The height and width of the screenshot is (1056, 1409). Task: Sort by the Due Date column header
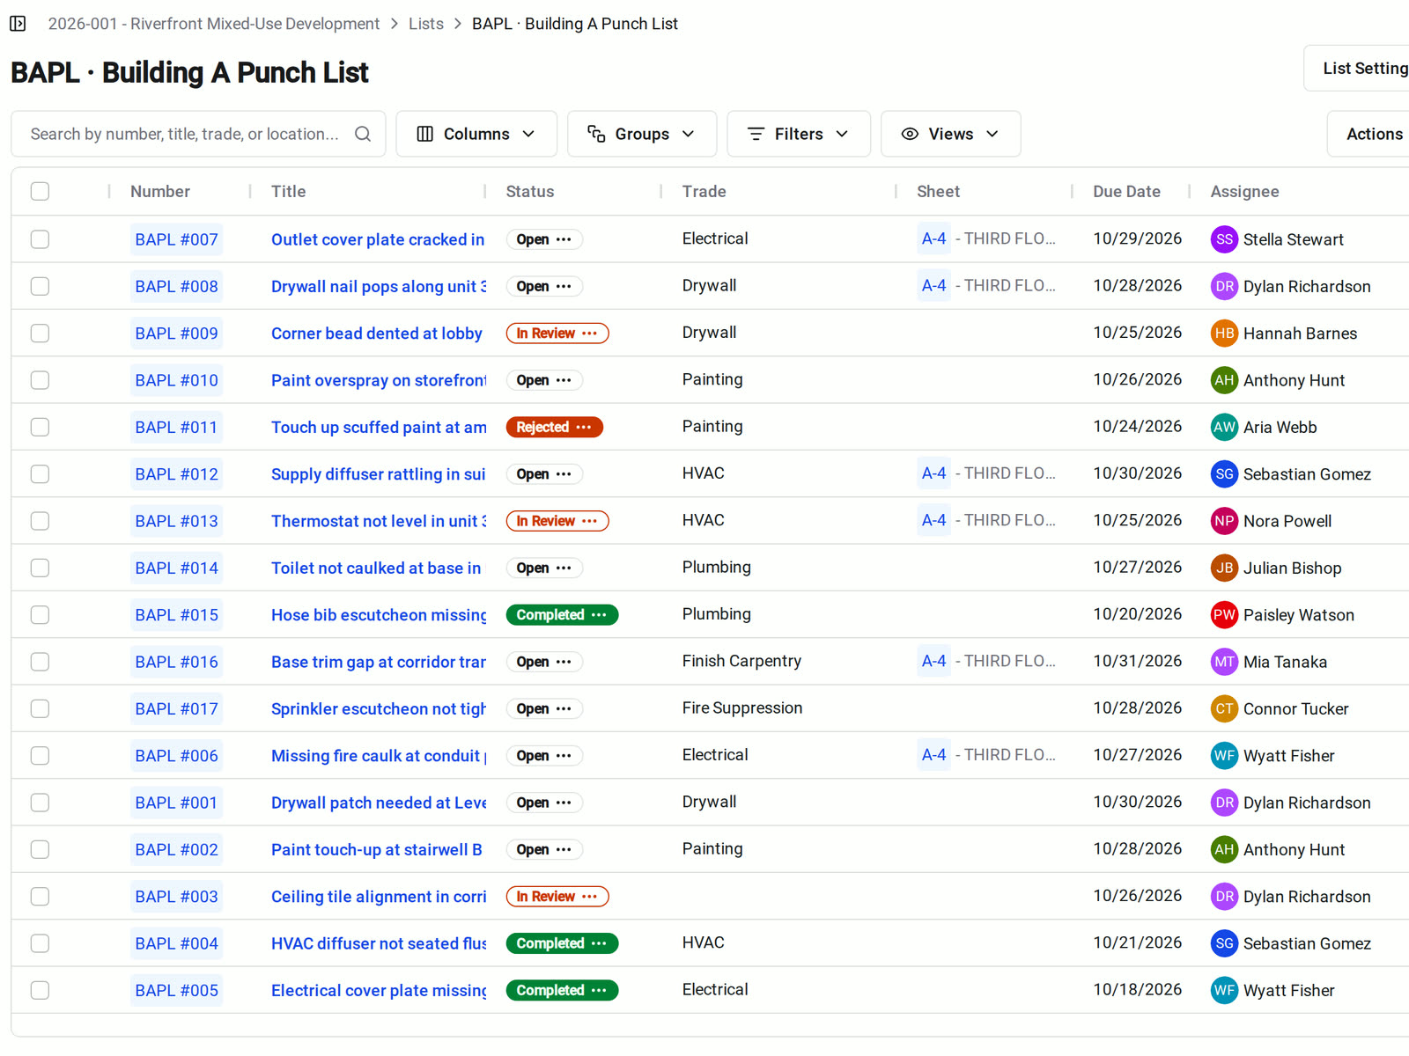pyautogui.click(x=1126, y=191)
